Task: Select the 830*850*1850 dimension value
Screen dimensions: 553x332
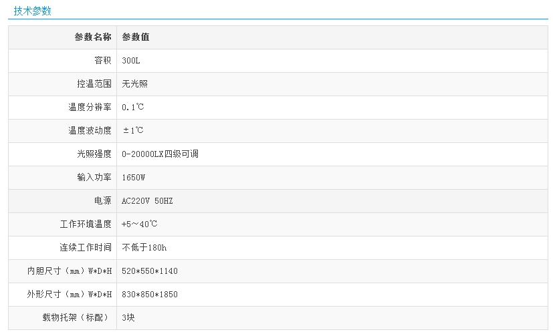Action: (150, 295)
